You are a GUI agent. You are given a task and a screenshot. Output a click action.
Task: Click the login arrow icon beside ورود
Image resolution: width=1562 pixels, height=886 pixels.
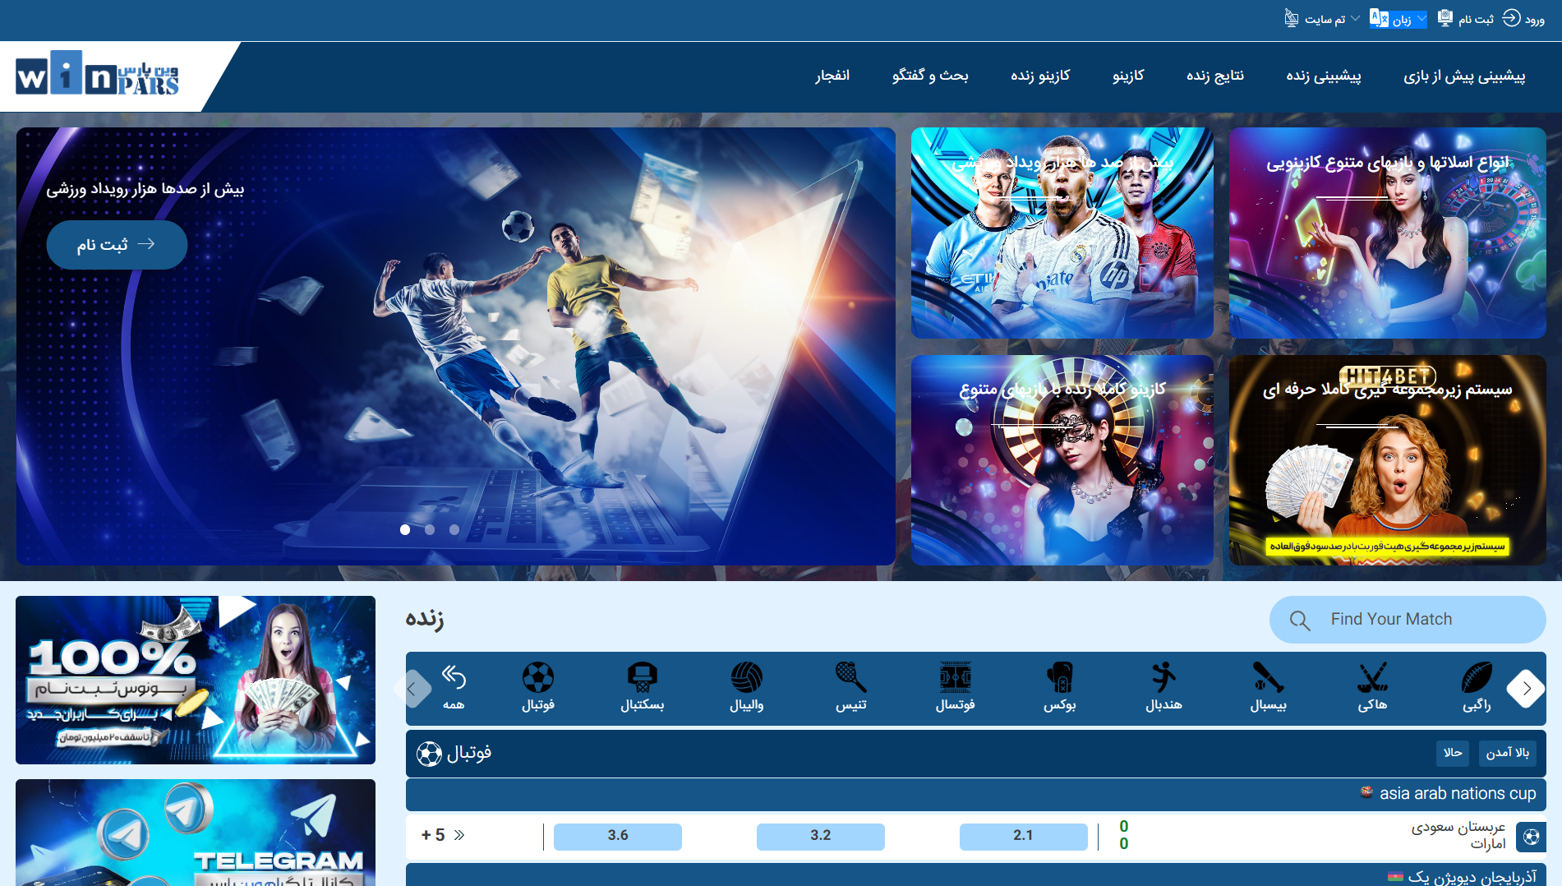point(1512,18)
